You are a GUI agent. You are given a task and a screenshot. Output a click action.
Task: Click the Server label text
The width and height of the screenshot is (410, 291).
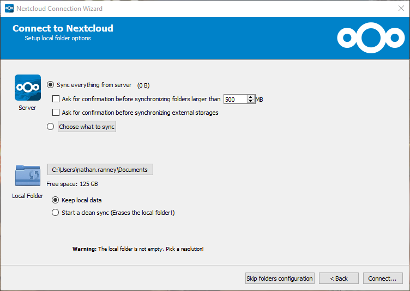pyautogui.click(x=27, y=108)
